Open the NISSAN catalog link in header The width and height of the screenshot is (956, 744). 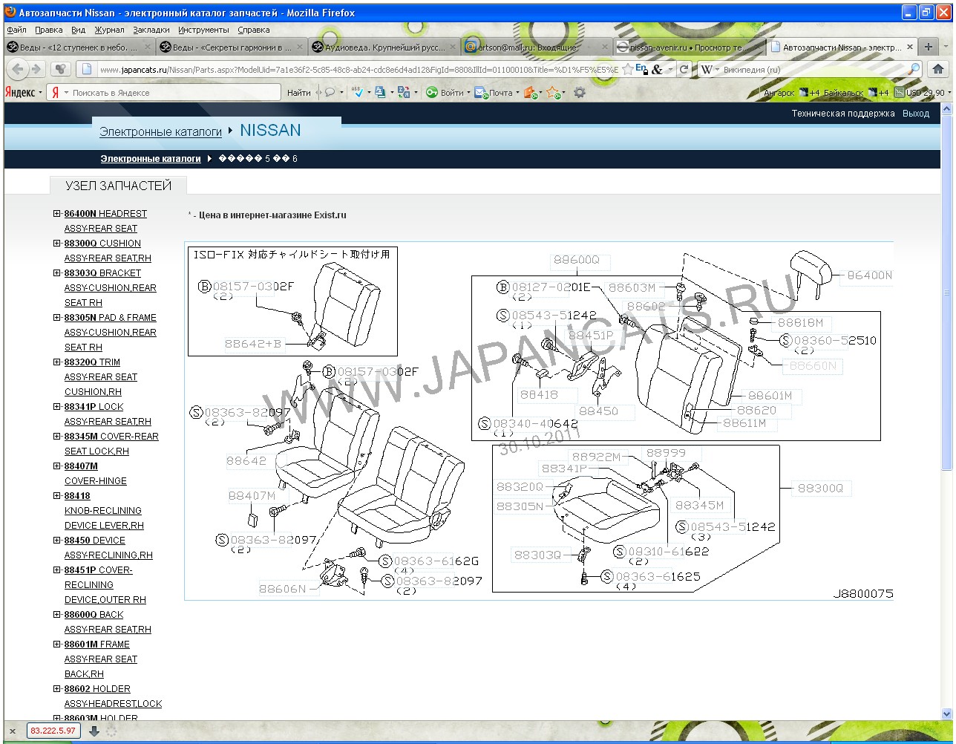(270, 131)
